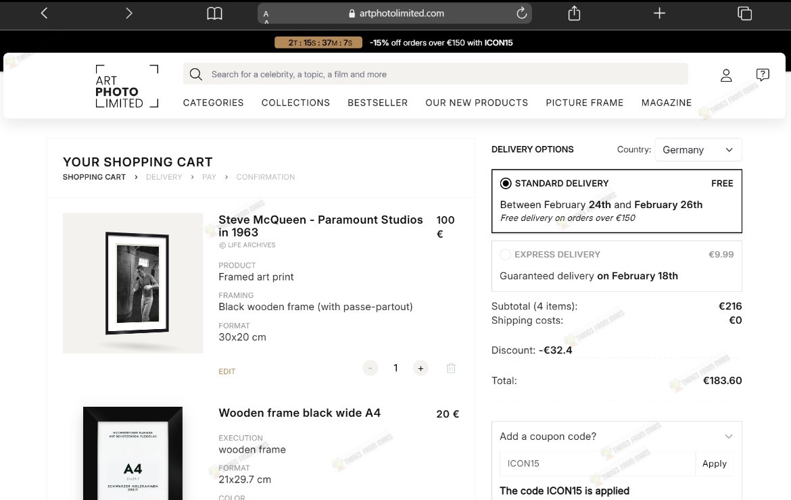The width and height of the screenshot is (791, 500).
Task: Decrease Steve McQueen quantity with minus button
Action: [370, 368]
